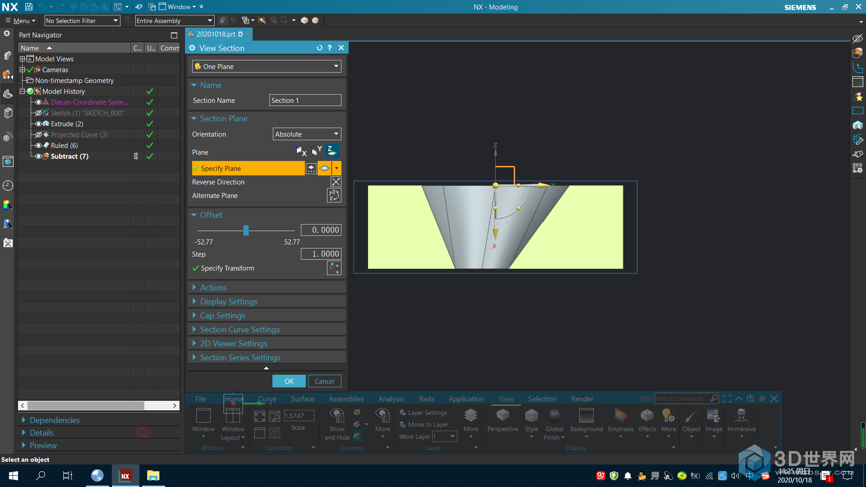Image resolution: width=866 pixels, height=487 pixels.
Task: Open the Entire Assembly scope dropdown
Action: point(175,21)
